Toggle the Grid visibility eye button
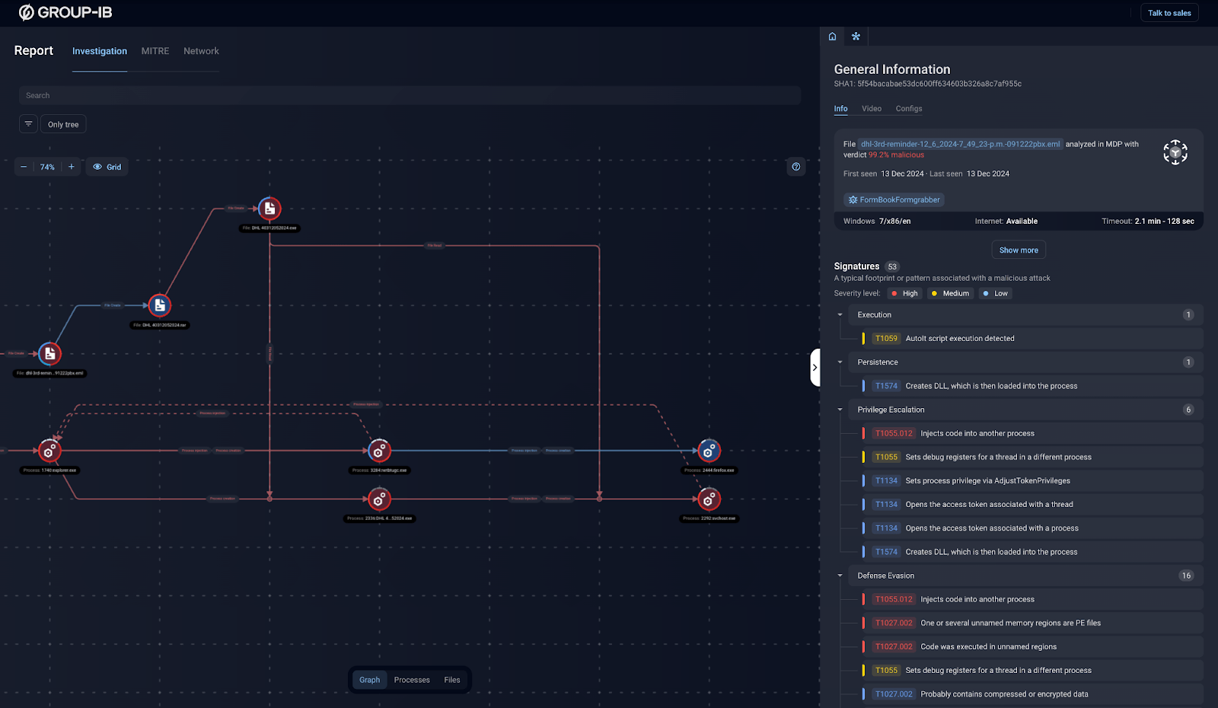This screenshot has height=708, width=1218. click(107, 167)
